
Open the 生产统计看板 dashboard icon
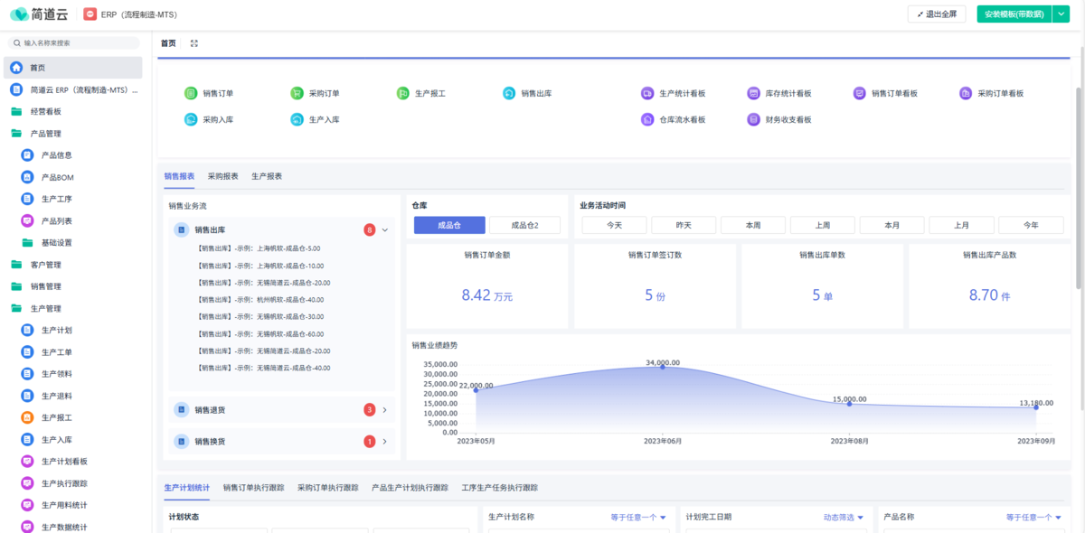pos(647,93)
